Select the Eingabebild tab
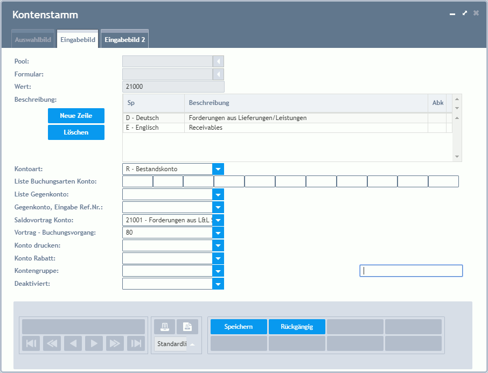This screenshot has height=373, width=488. (x=78, y=39)
